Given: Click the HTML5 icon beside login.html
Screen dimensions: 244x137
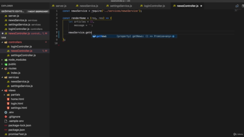Looking at the screenshot, I should [8, 104].
